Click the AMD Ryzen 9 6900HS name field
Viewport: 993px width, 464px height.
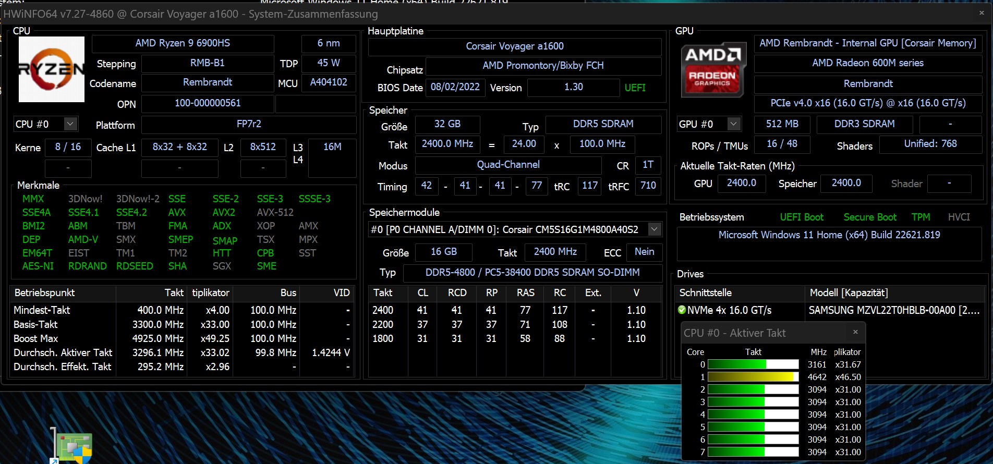[x=183, y=43]
